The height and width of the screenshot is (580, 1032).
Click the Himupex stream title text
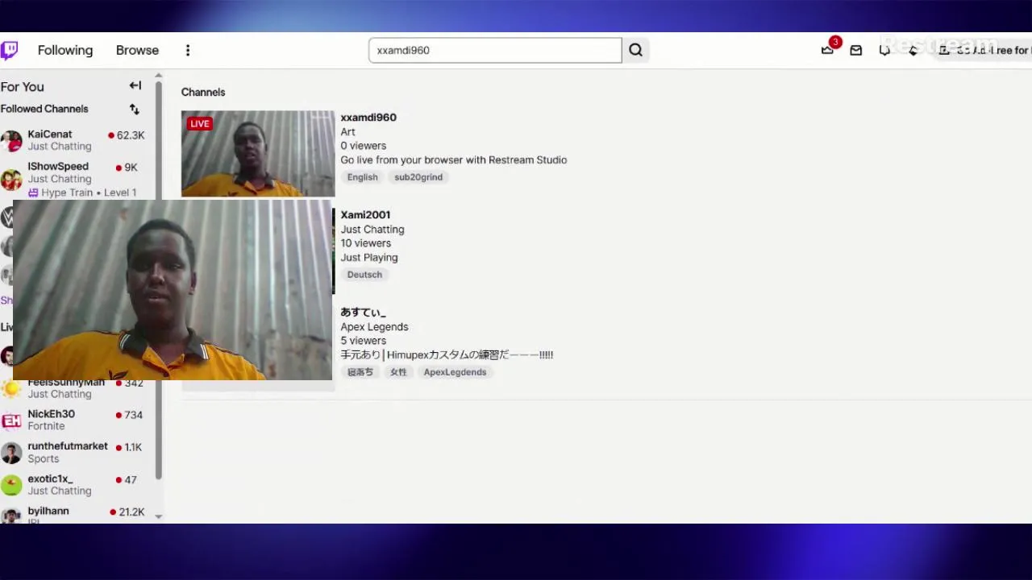[x=447, y=355]
